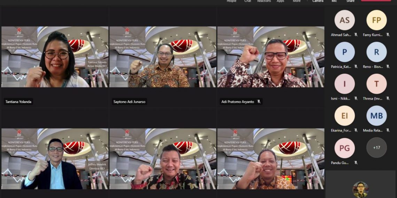Click participant name Media Rela...
This screenshot has width=397, height=198.
pos(373,130)
